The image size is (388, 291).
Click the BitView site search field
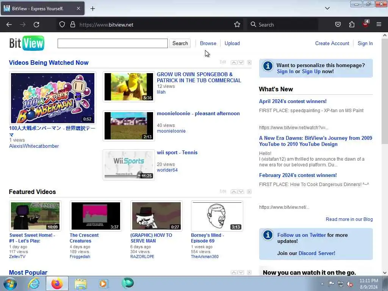point(113,43)
